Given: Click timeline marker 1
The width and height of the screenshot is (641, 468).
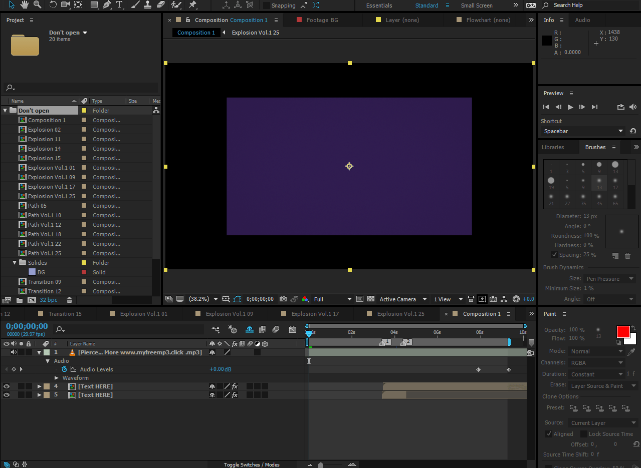Looking at the screenshot, I should [386, 342].
